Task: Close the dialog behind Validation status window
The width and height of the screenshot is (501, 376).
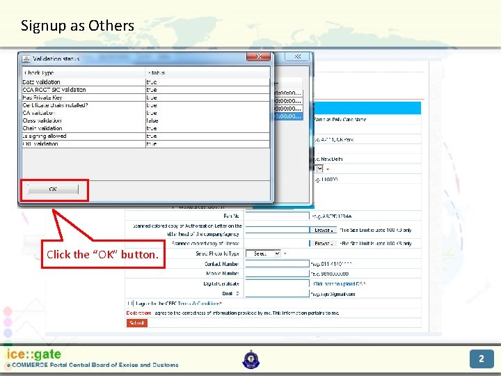Action: (298, 56)
